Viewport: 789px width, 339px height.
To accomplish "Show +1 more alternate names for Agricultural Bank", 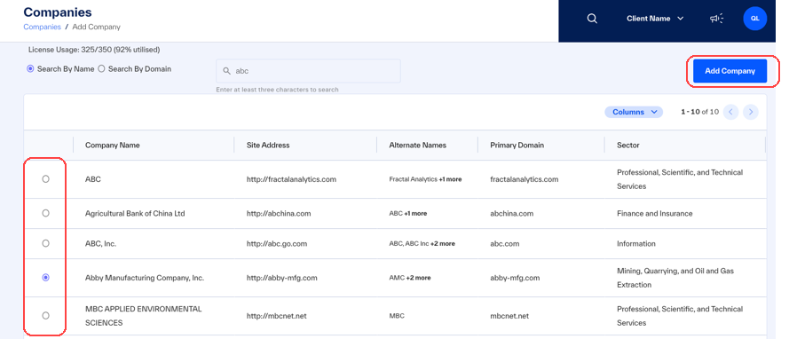I will tap(415, 213).
